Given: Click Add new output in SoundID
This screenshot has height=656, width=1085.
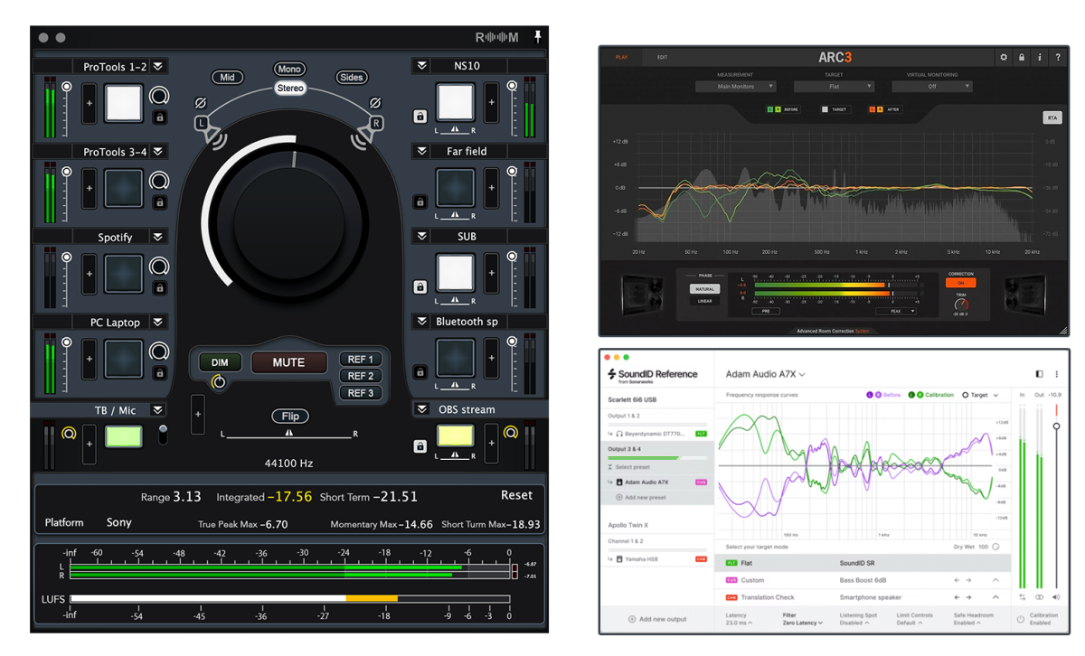Looking at the screenshot, I should click(657, 619).
